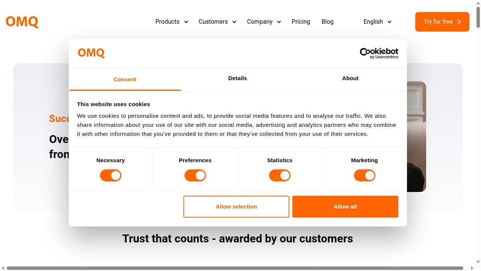Image resolution: width=481 pixels, height=271 pixels.
Task: Open the English language selector
Action: [x=377, y=22]
